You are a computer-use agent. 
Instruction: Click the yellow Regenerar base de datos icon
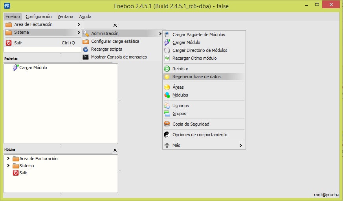[167, 77]
